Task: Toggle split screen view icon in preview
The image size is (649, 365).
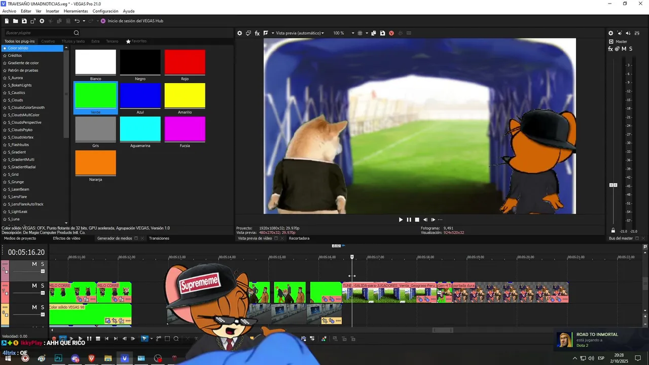Action: [266, 33]
